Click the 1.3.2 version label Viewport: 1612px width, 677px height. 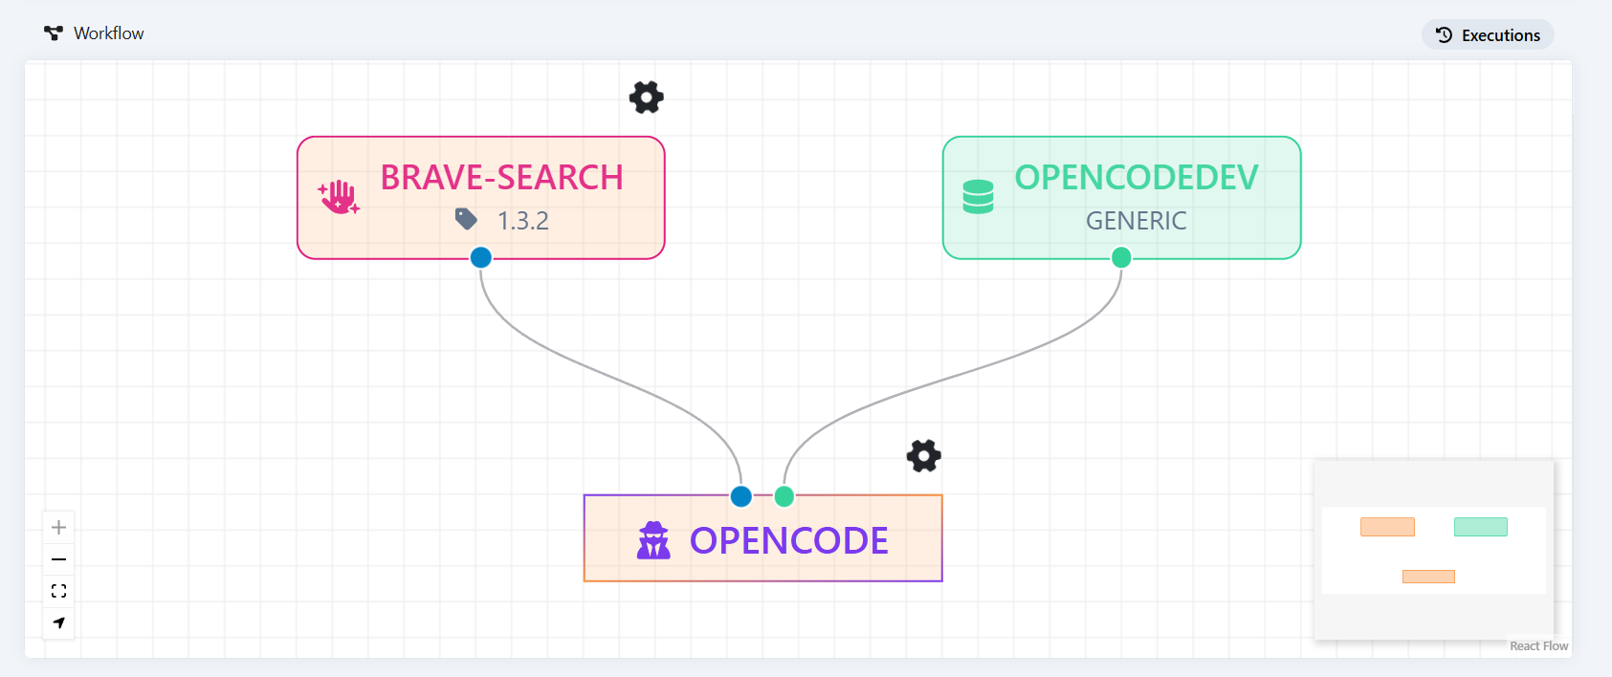pyautogui.click(x=522, y=221)
